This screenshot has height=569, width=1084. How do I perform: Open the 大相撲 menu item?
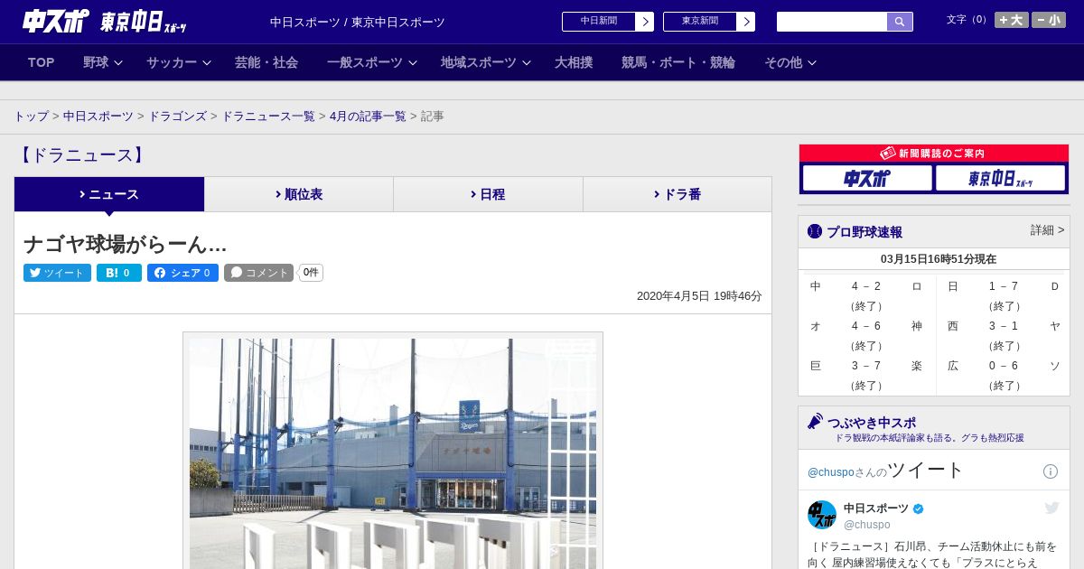coord(574,62)
